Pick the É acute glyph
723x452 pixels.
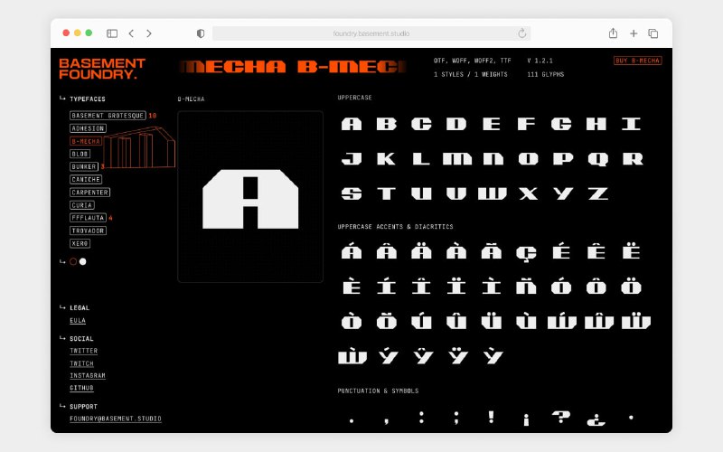coord(561,251)
